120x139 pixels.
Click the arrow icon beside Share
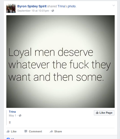(x=51, y=131)
